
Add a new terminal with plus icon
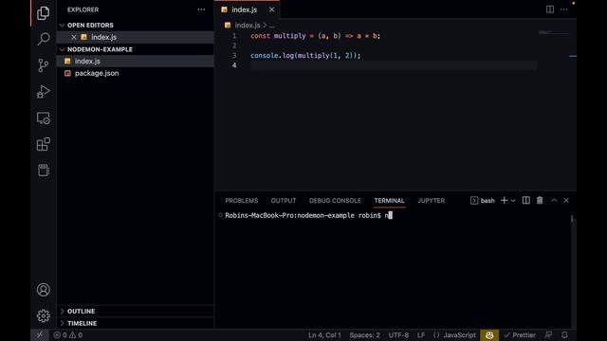pyautogui.click(x=504, y=200)
